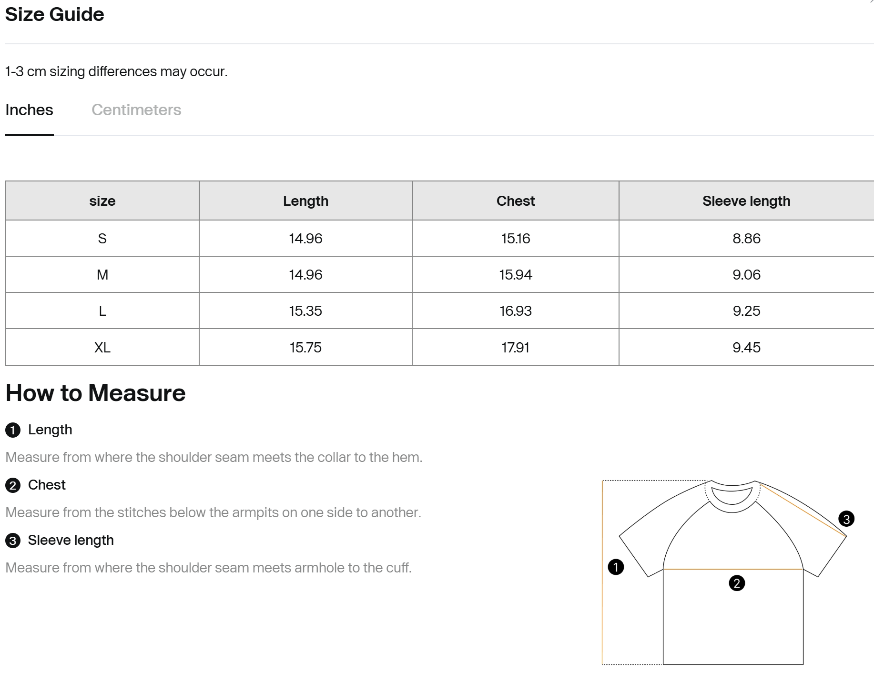Viewport: 874px width, 682px height.
Task: Click the 9.06 sleeve value for M
Action: (x=746, y=275)
